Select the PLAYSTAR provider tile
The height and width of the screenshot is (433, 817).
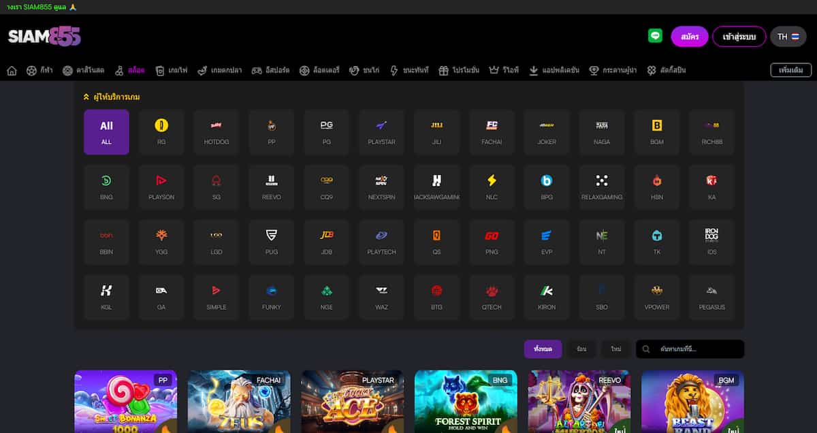pyautogui.click(x=381, y=132)
